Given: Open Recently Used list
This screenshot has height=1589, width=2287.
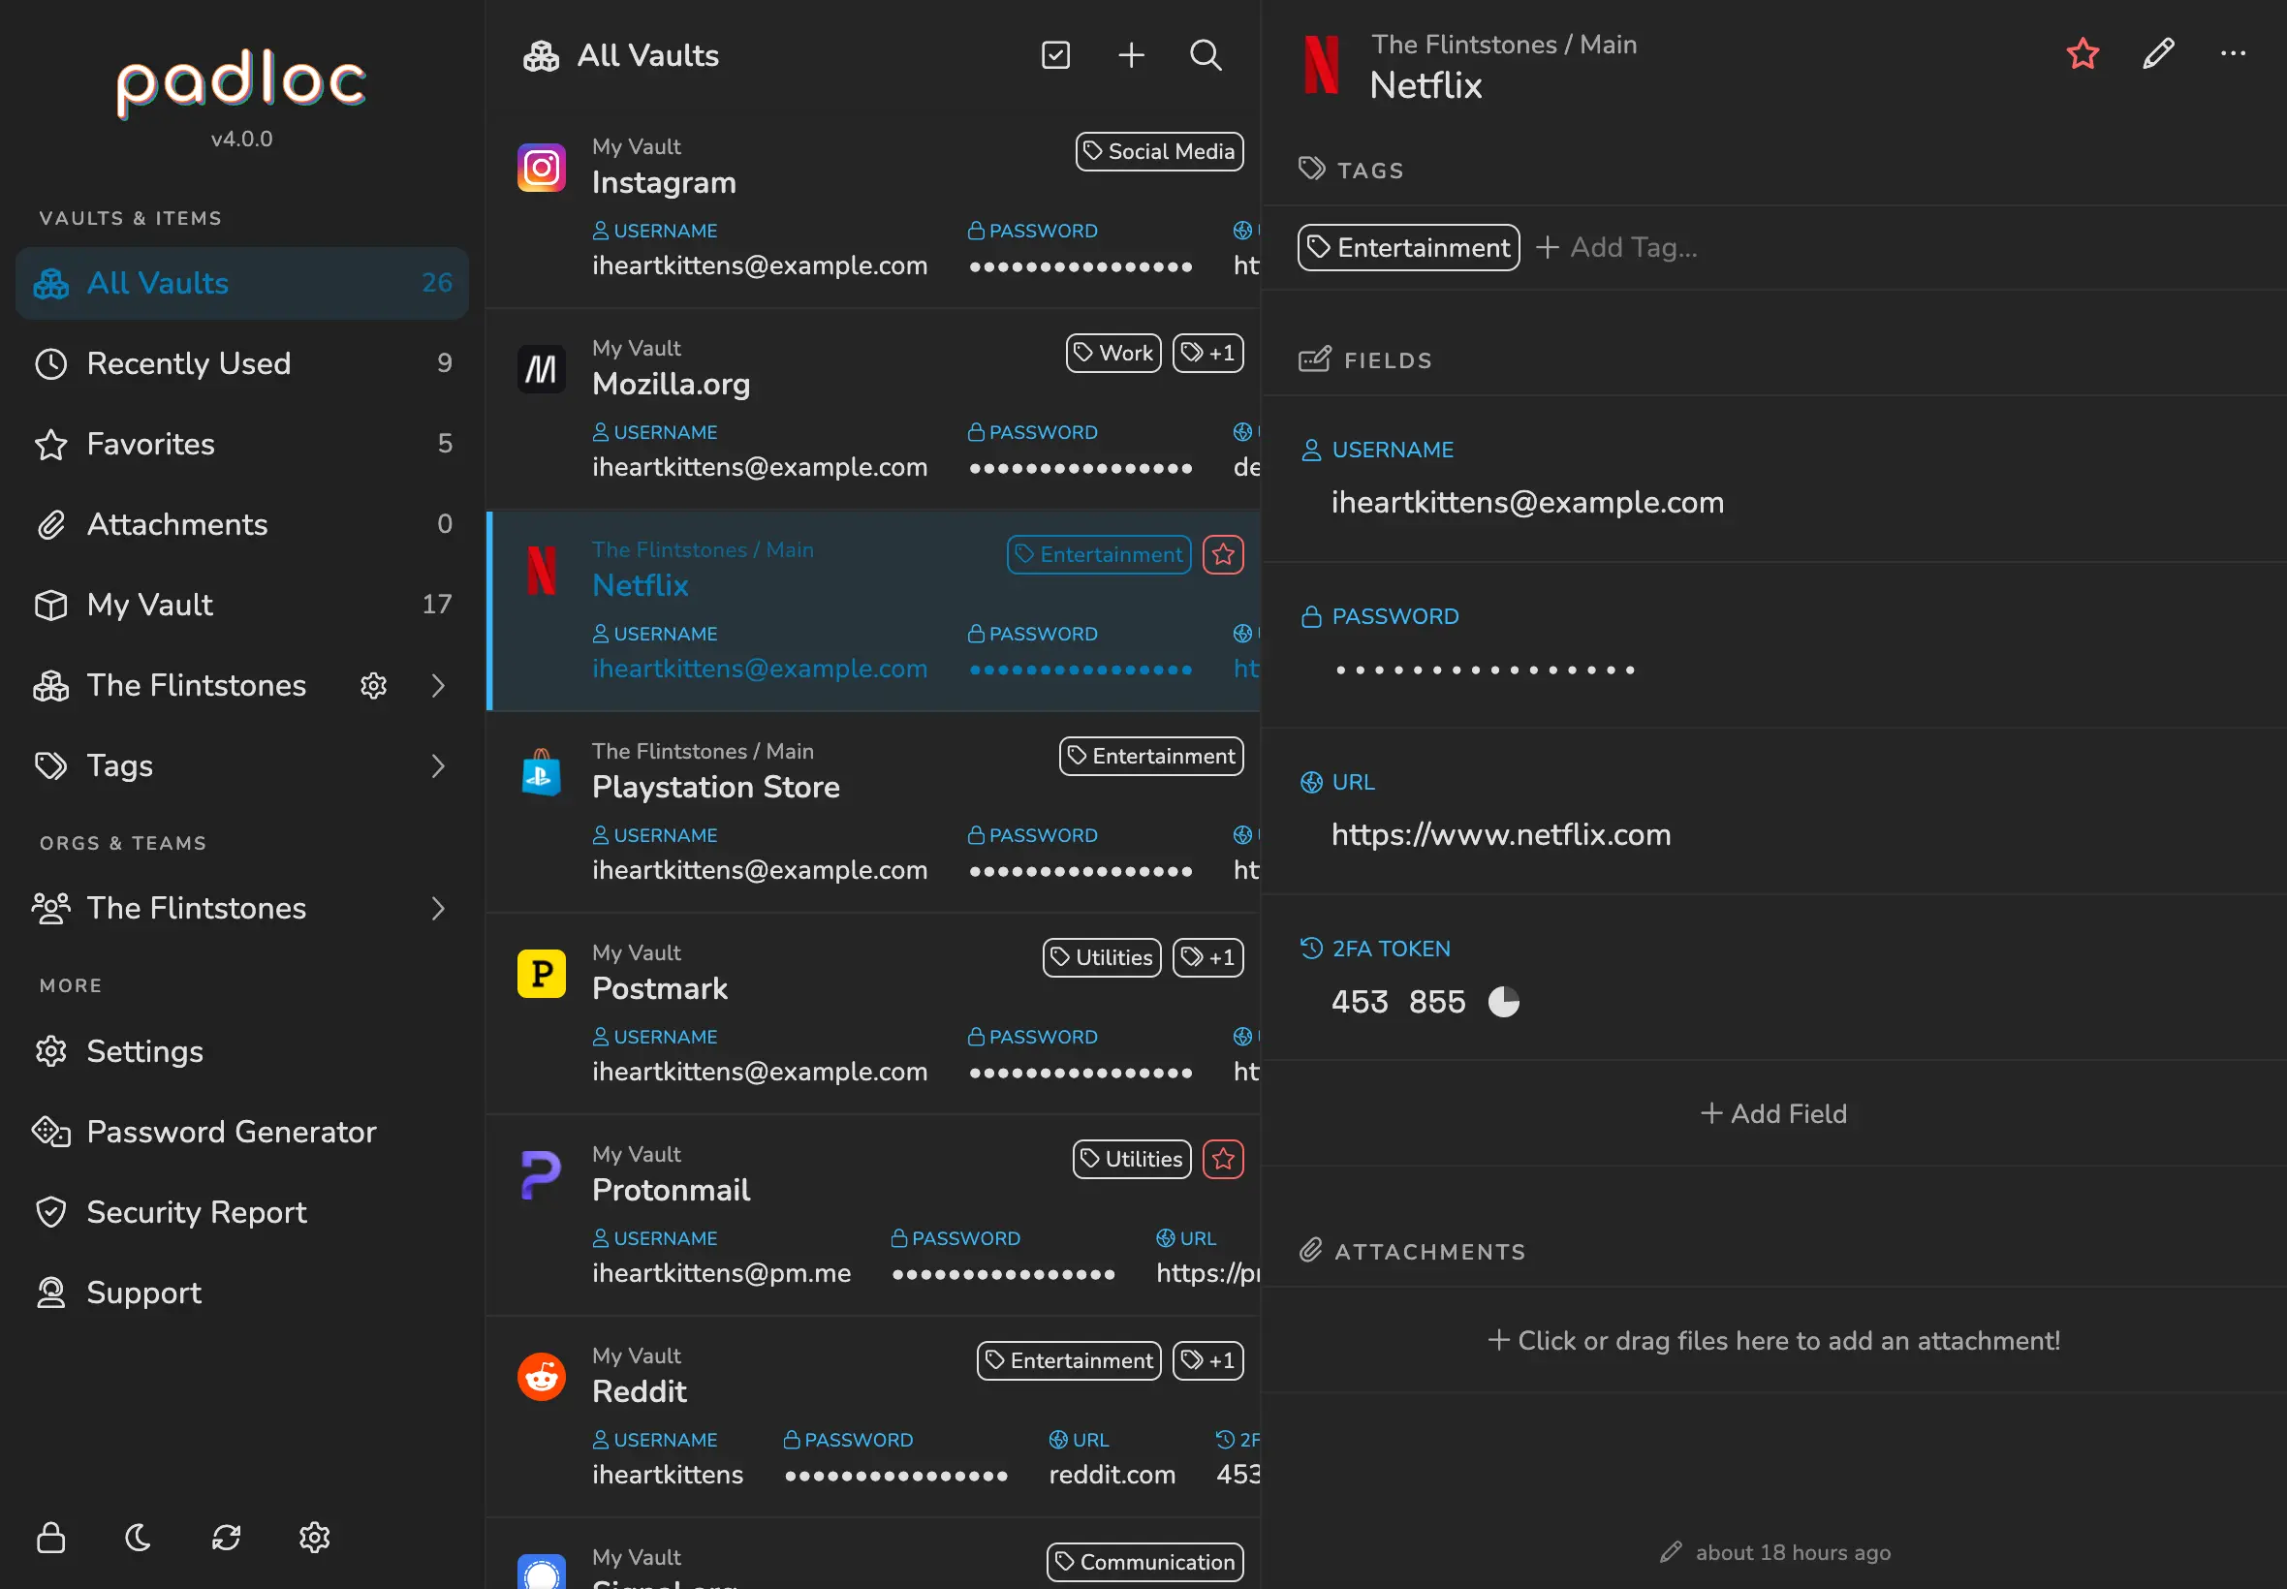Looking at the screenshot, I should tap(188, 363).
